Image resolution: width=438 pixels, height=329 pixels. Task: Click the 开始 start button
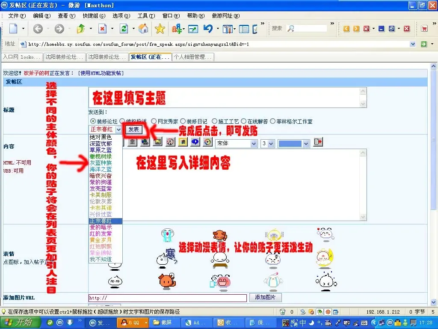pyautogui.click(x=20, y=323)
